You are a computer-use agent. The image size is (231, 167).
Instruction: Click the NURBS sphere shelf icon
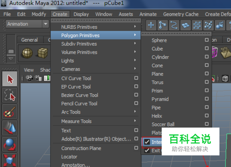point(27,53)
